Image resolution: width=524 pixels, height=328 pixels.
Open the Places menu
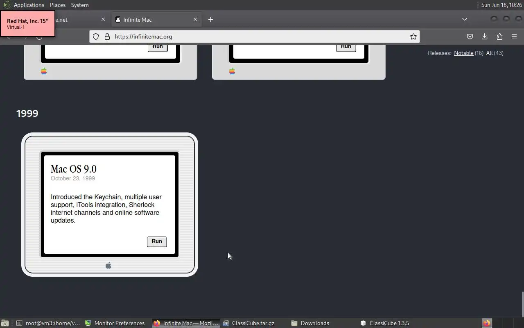point(58,5)
